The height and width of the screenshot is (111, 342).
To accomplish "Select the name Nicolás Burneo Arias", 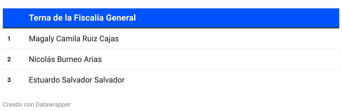I will pyautogui.click(x=65, y=59).
